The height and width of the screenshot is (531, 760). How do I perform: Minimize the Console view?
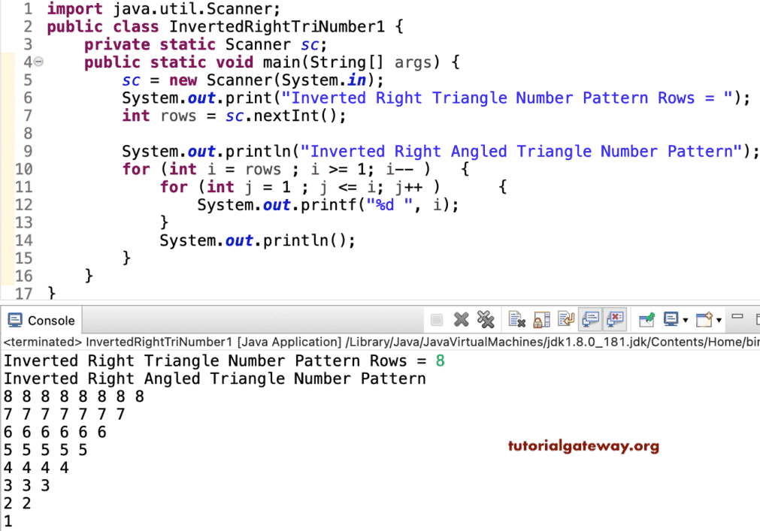737,318
